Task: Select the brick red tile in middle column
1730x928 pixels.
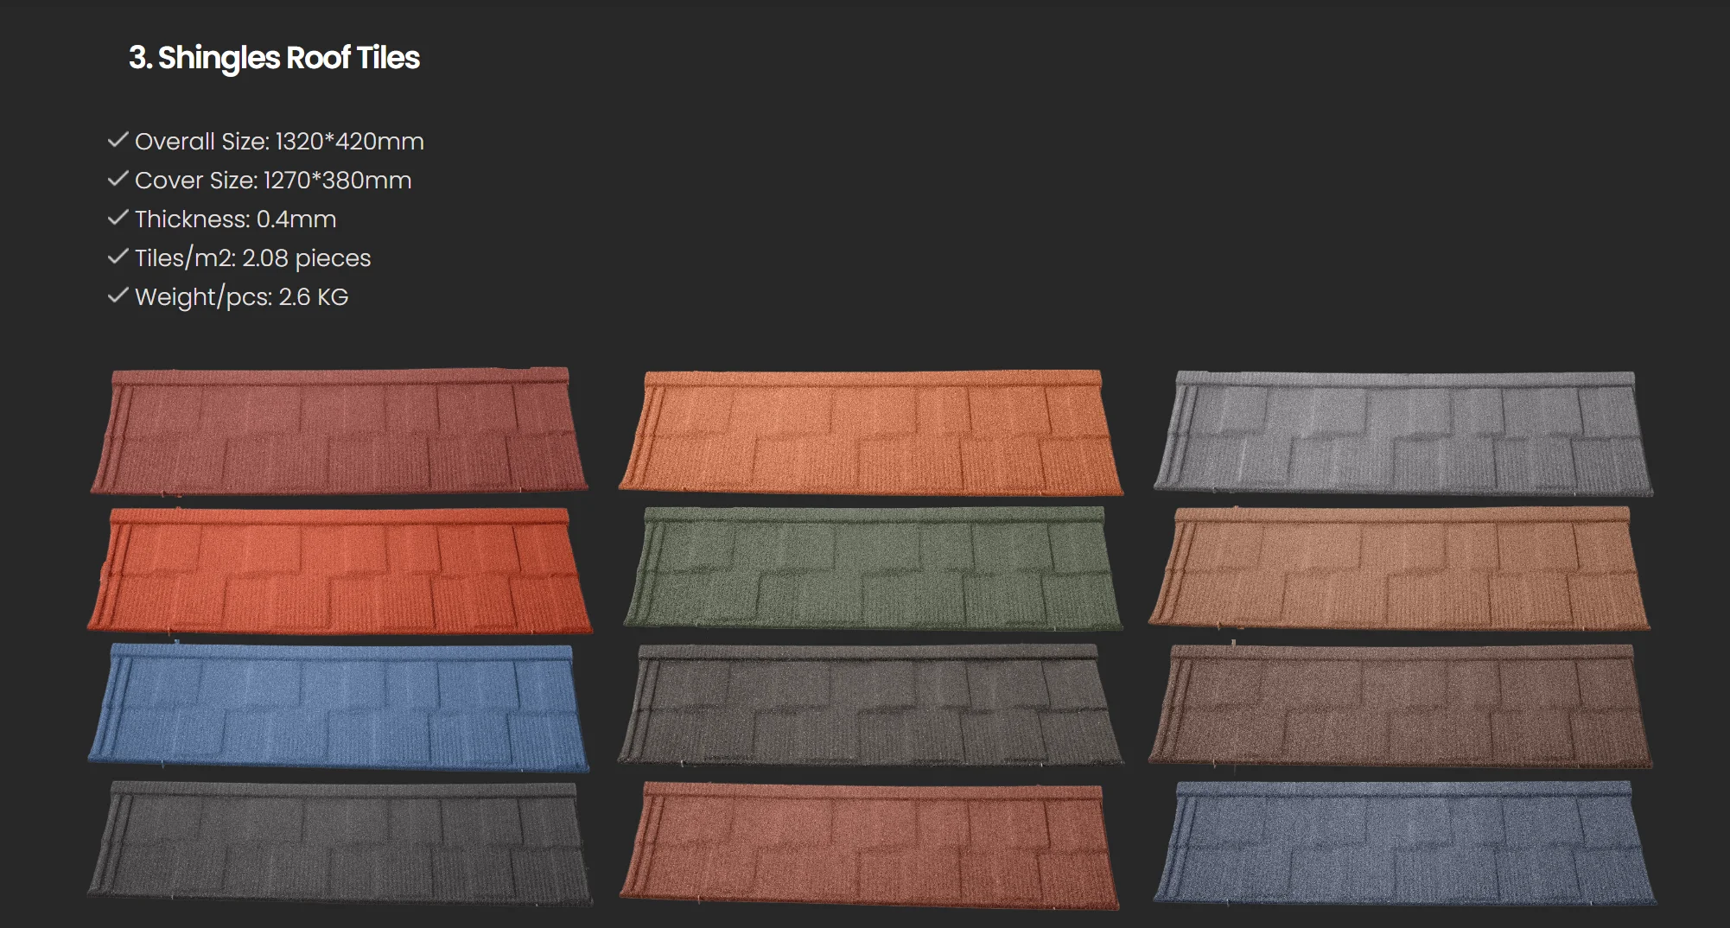Action: click(x=869, y=845)
